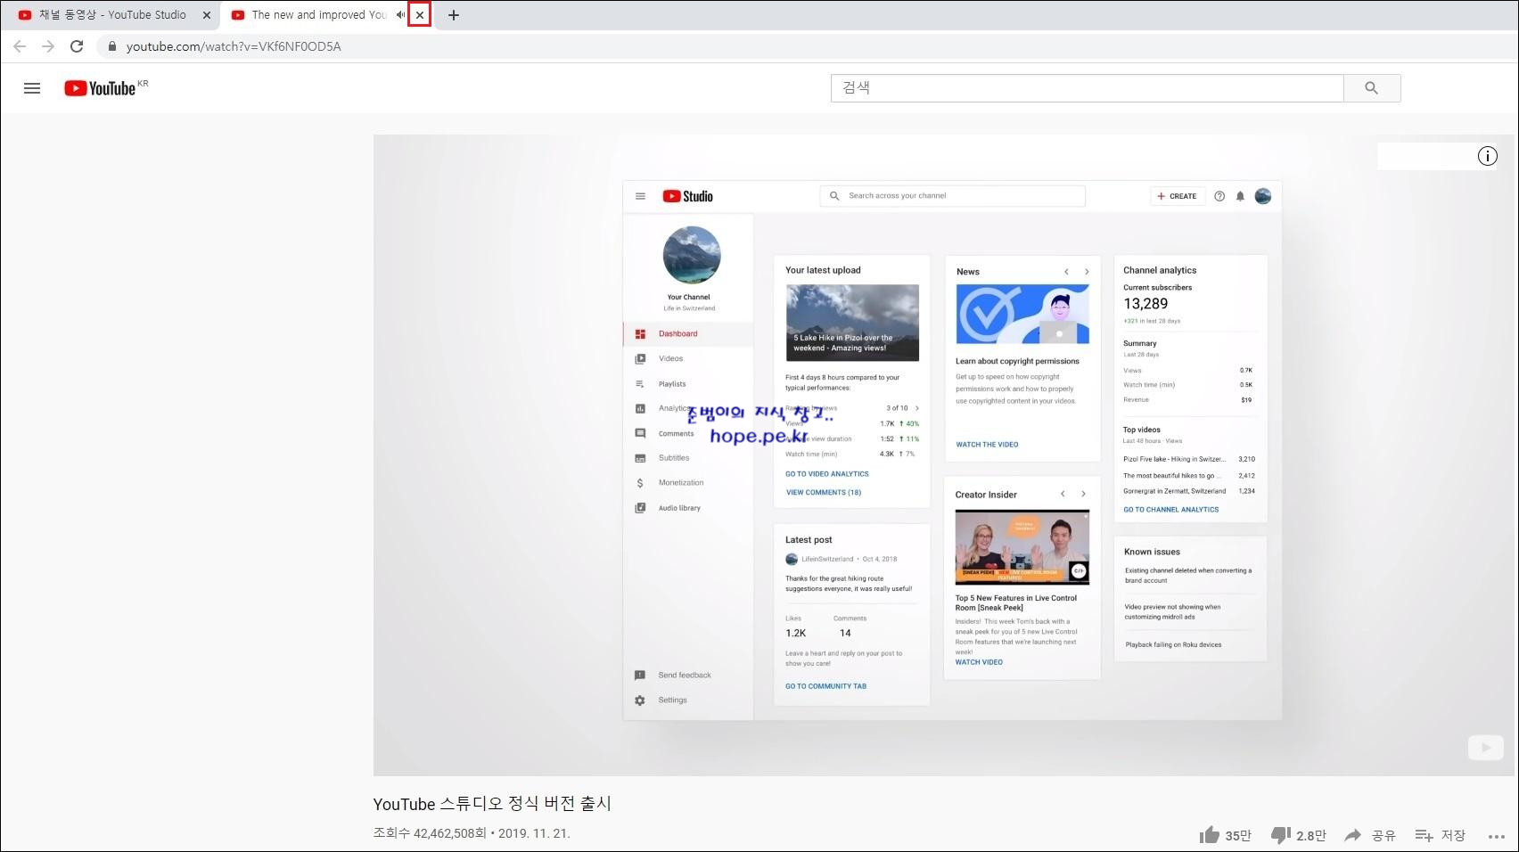Select Dashboard in the Studio sidebar
Viewport: 1519px width, 852px height.
pyautogui.click(x=688, y=334)
